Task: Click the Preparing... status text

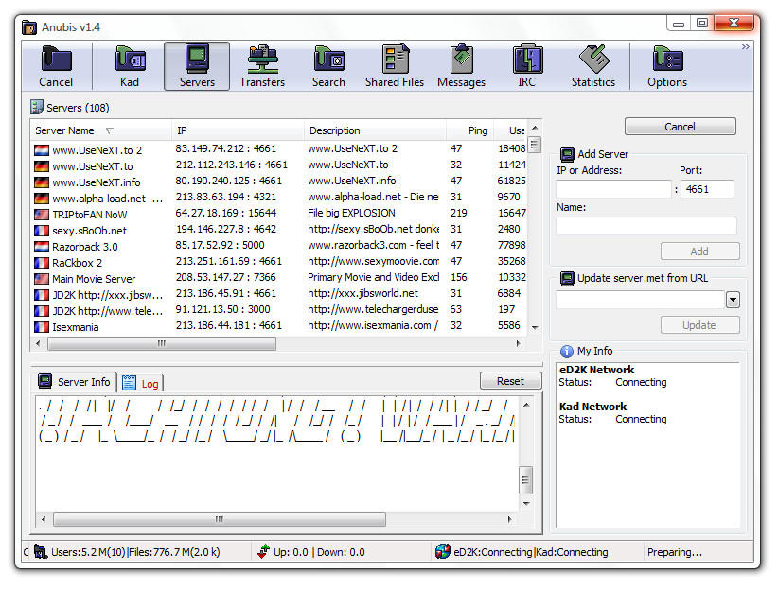Action: (675, 552)
